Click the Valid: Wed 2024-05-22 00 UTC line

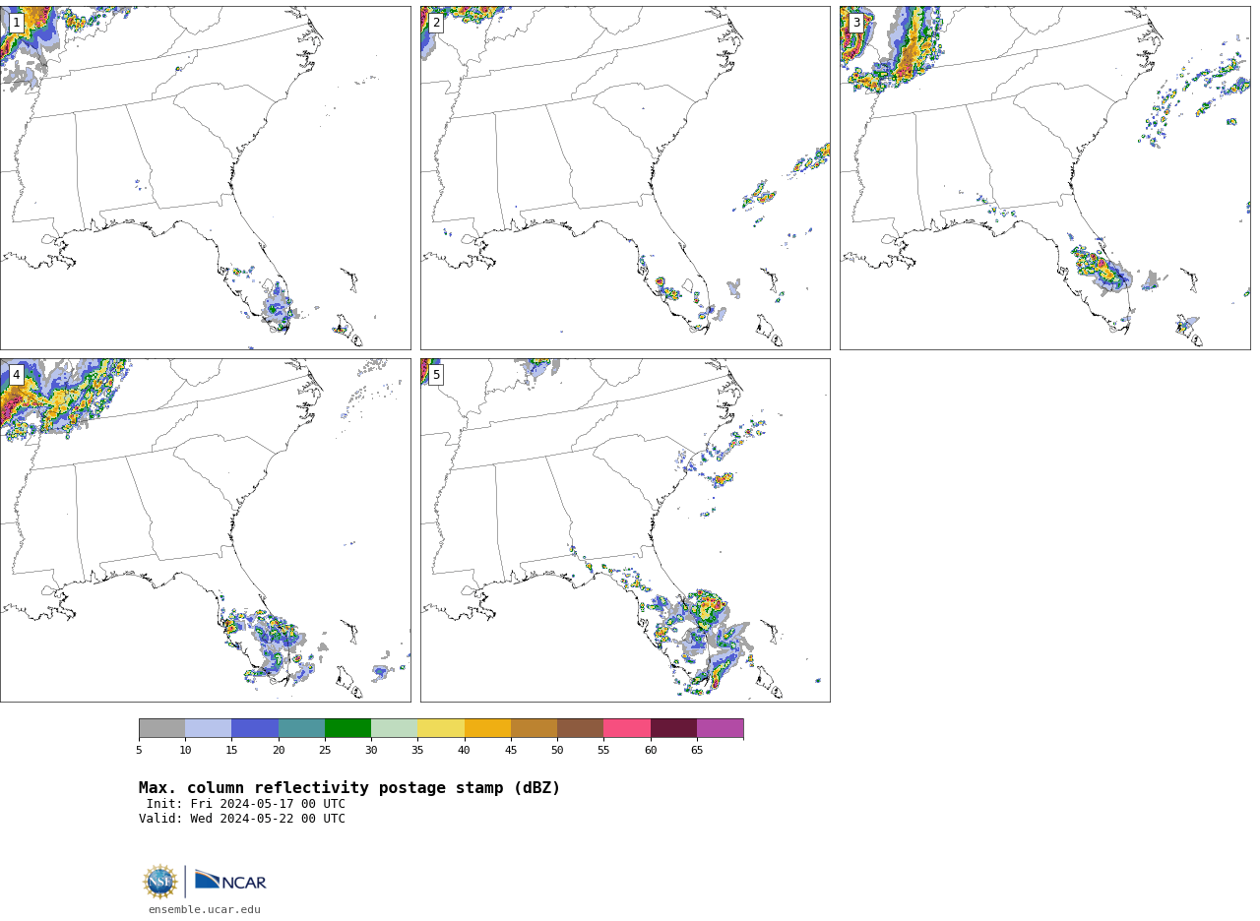click(x=242, y=819)
